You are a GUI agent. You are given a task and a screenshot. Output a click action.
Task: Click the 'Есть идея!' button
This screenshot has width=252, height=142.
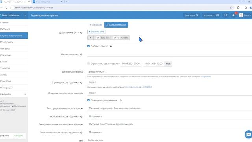pyautogui.click(x=192, y=15)
